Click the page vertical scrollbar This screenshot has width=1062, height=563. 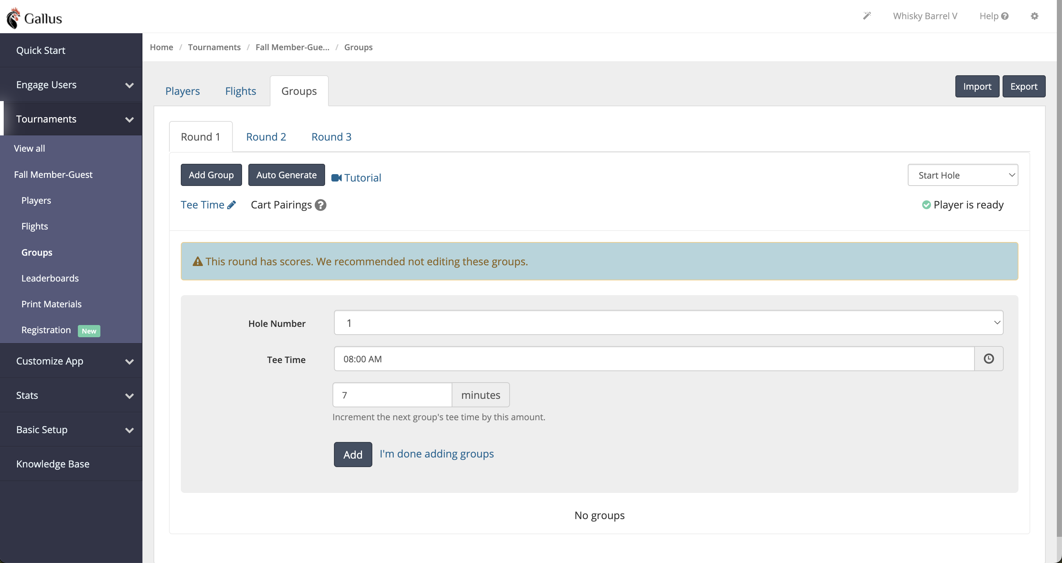click(1058, 268)
